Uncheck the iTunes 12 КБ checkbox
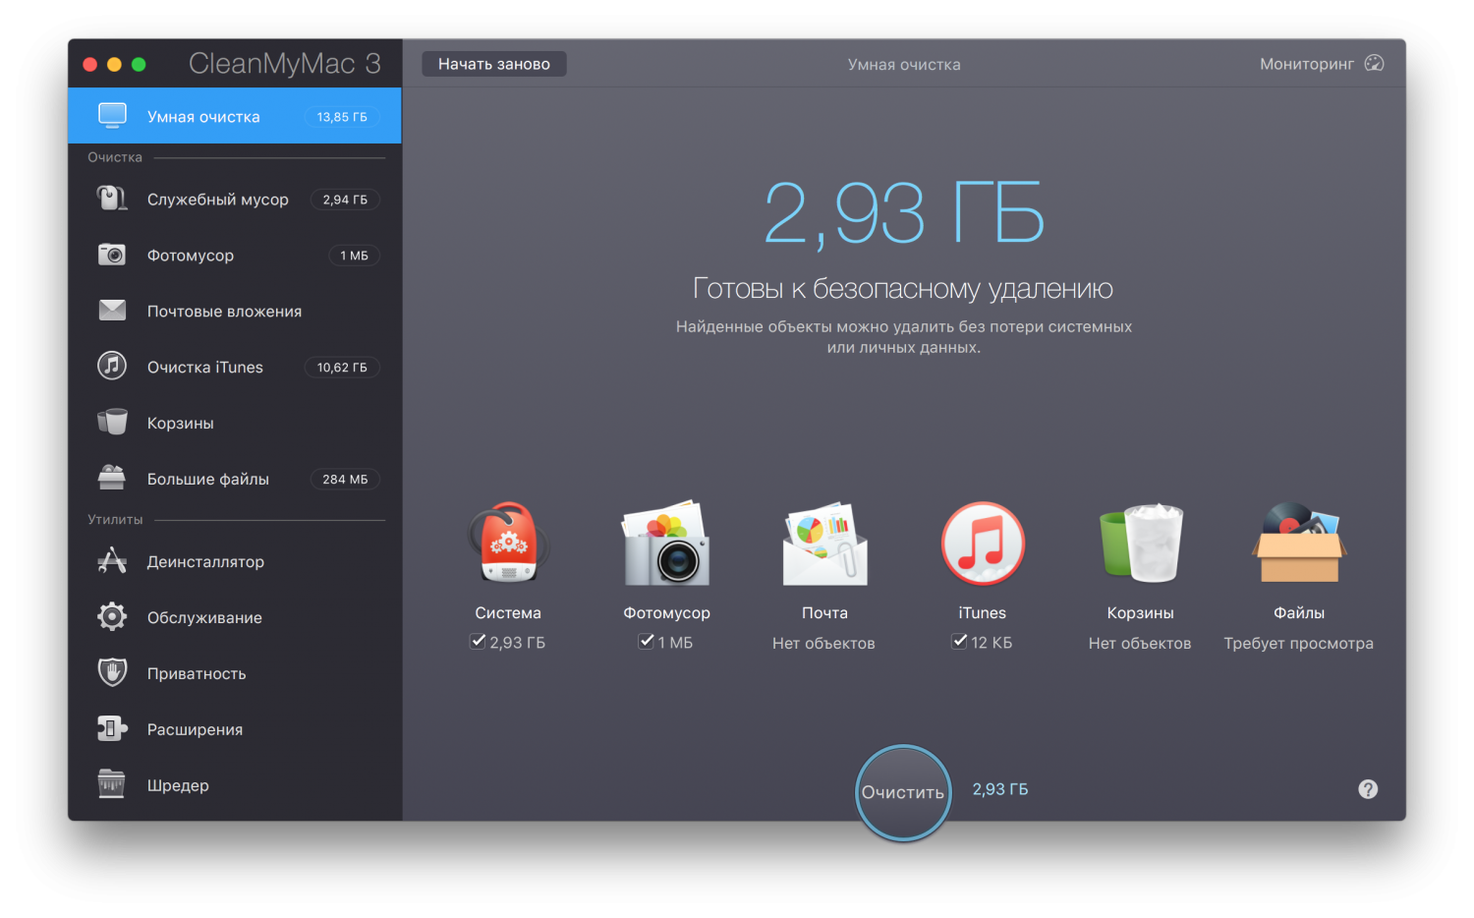 [x=960, y=641]
